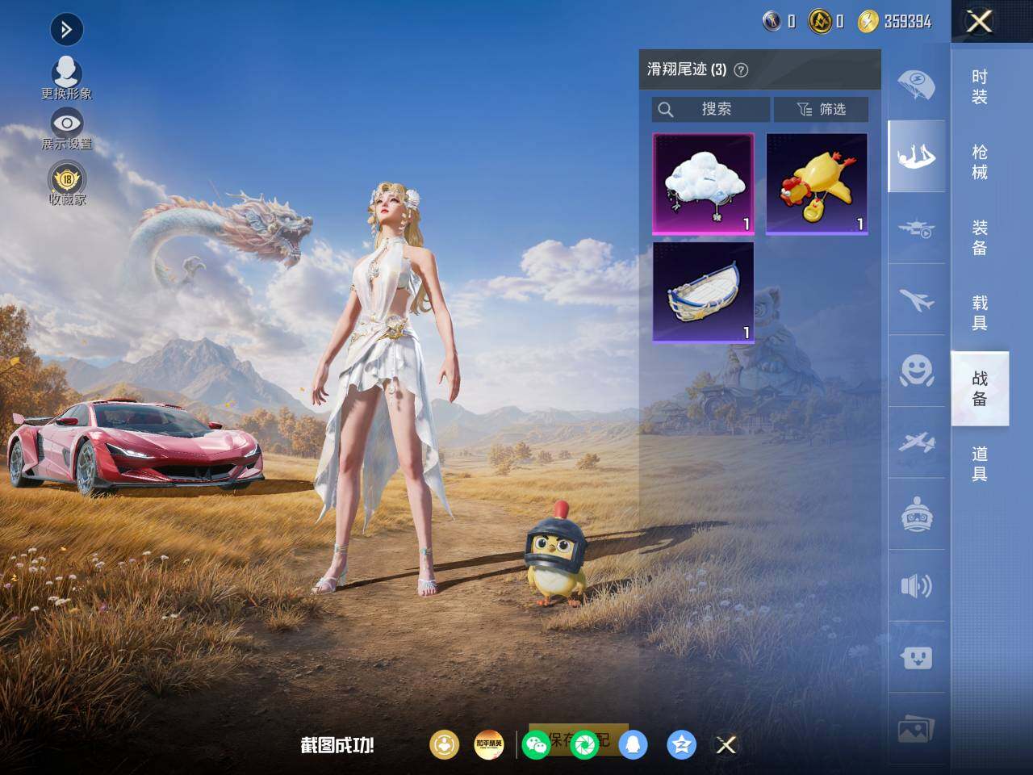Share screenshot to QQ Zone star icon
1033x775 pixels.
[682, 744]
